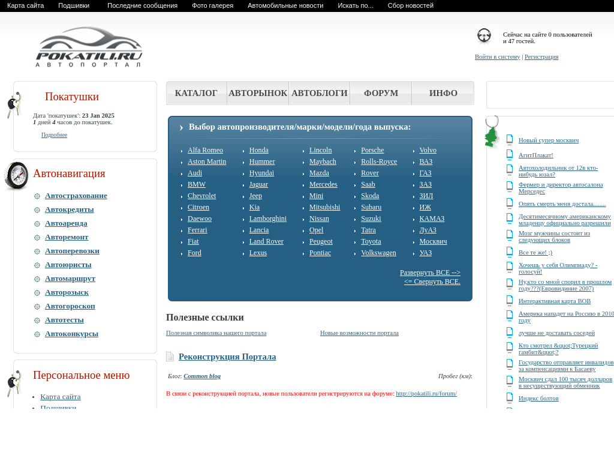Click the car keys icon beside Покатушки
The width and height of the screenshot is (614, 461).
coord(14,105)
